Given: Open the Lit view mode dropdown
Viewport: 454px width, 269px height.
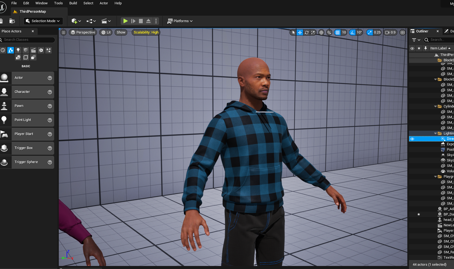Looking at the screenshot, I should tap(106, 32).
